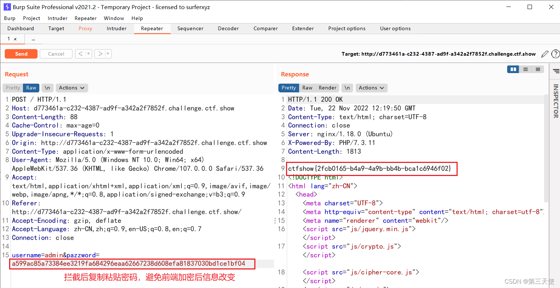Click the pane splitter handle dots
The image size is (560, 288).
pyautogui.click(x=275, y=220)
